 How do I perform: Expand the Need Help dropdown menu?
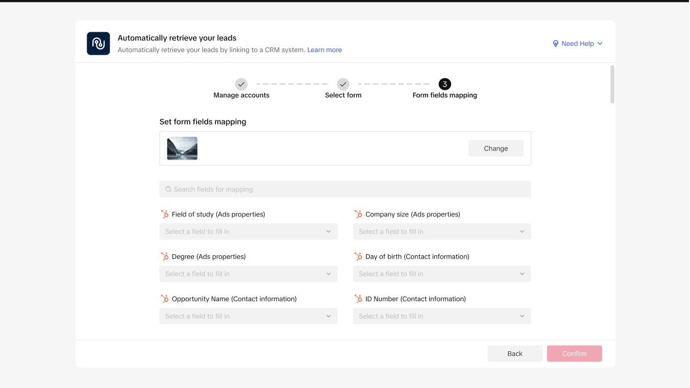coord(578,44)
